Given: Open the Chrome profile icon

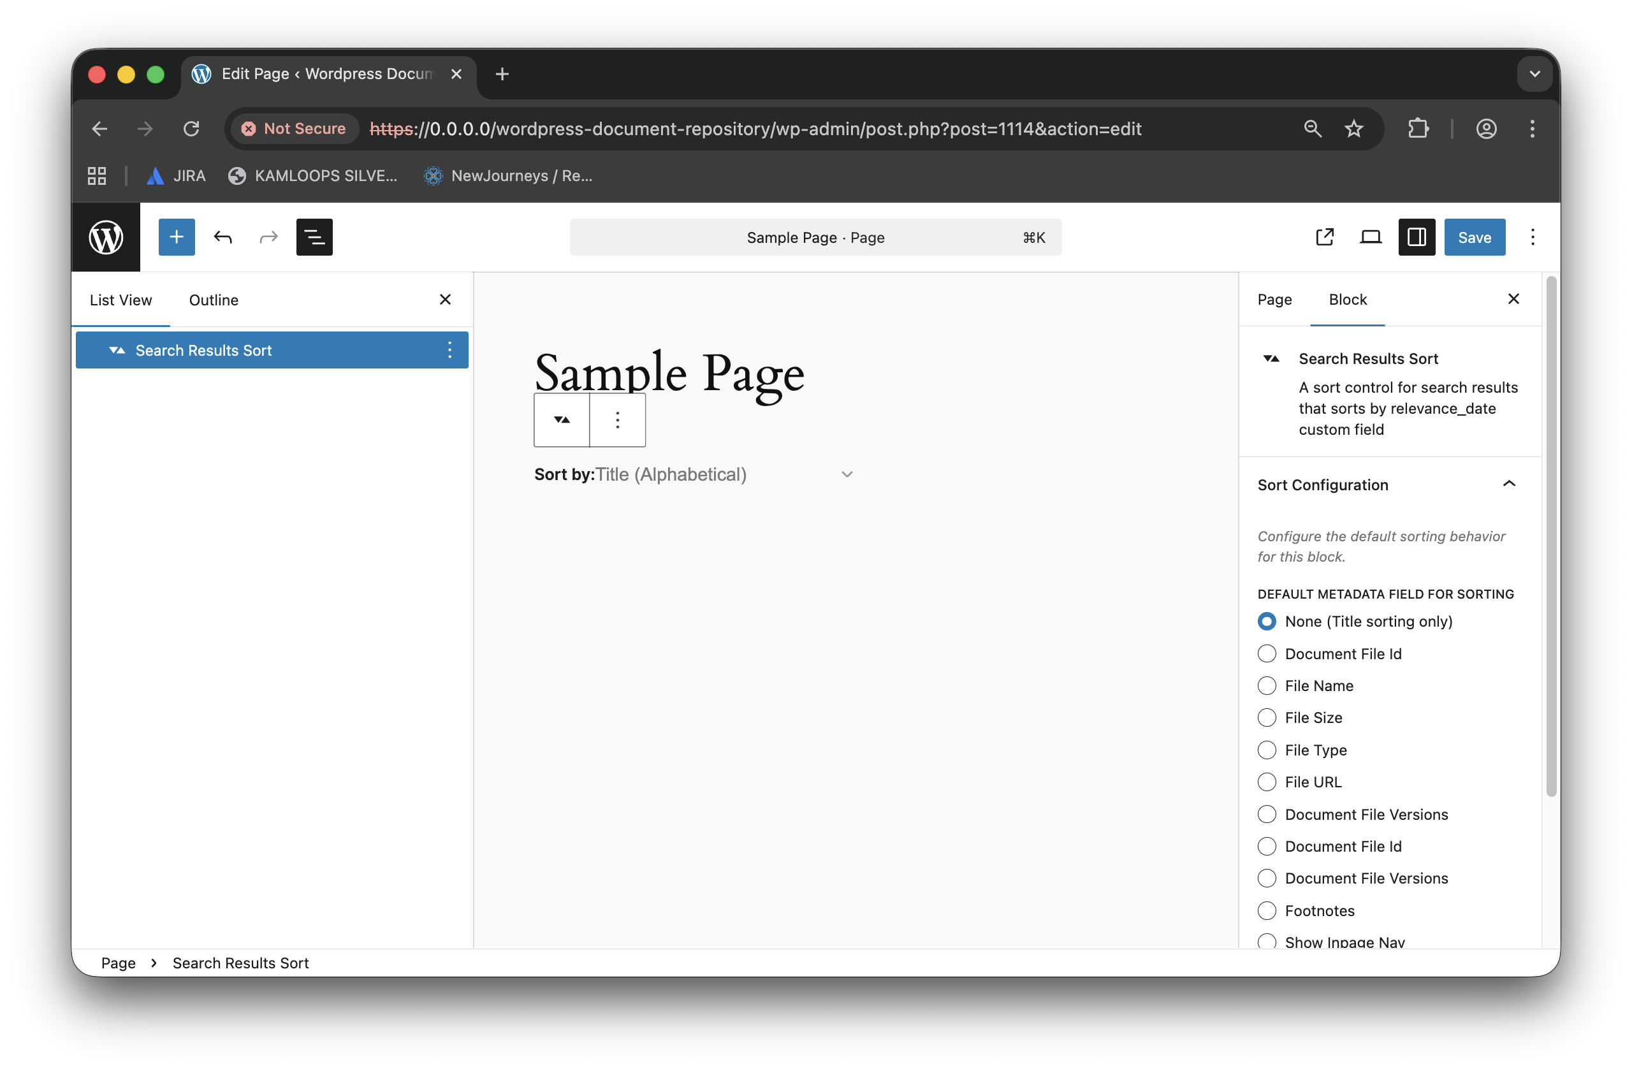Looking at the screenshot, I should click(x=1485, y=129).
